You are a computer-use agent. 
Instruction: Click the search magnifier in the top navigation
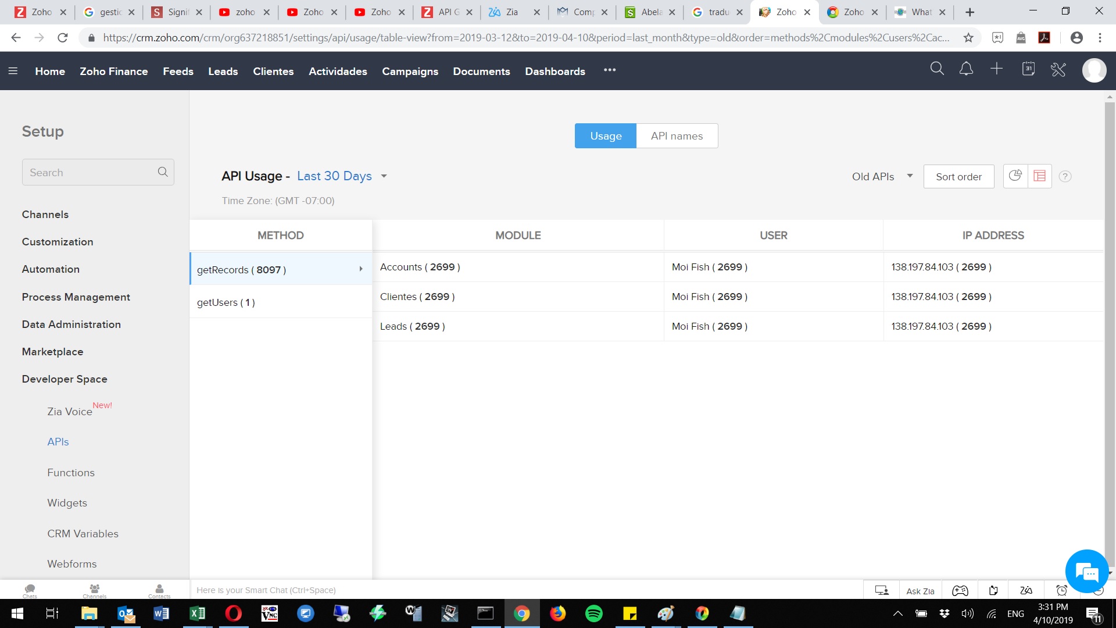(937, 69)
